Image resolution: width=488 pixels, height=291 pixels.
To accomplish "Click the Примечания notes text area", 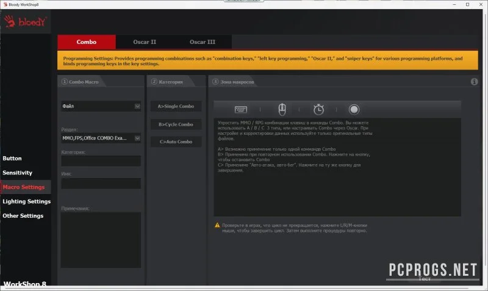I will (x=101, y=240).
